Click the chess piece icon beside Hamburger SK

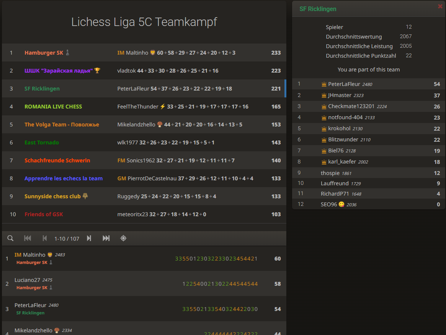(67, 52)
